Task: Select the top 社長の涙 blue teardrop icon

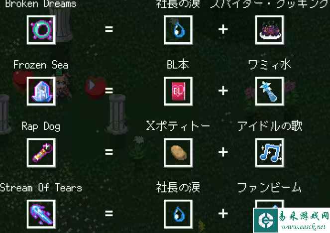Action: click(x=178, y=30)
